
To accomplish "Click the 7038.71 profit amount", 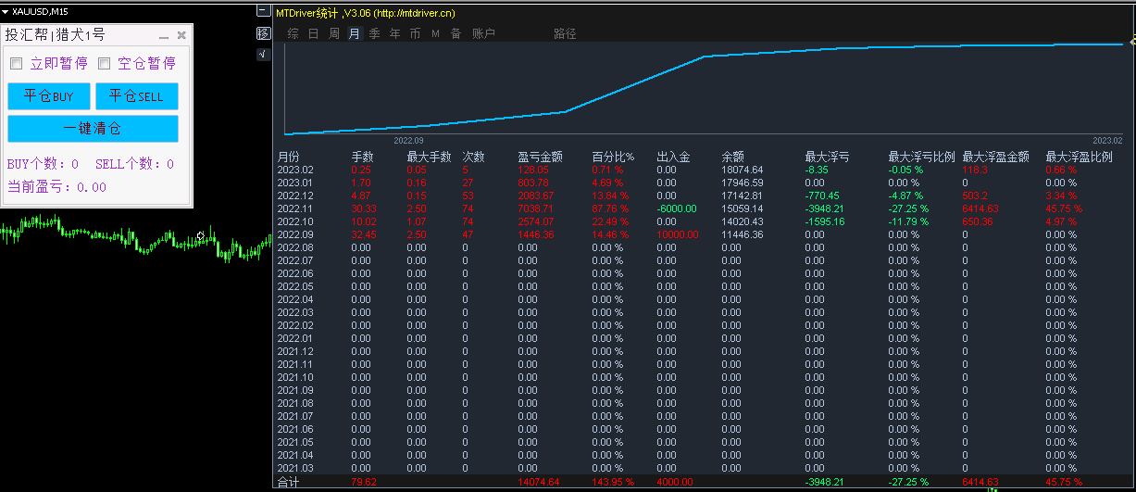I will [x=536, y=208].
